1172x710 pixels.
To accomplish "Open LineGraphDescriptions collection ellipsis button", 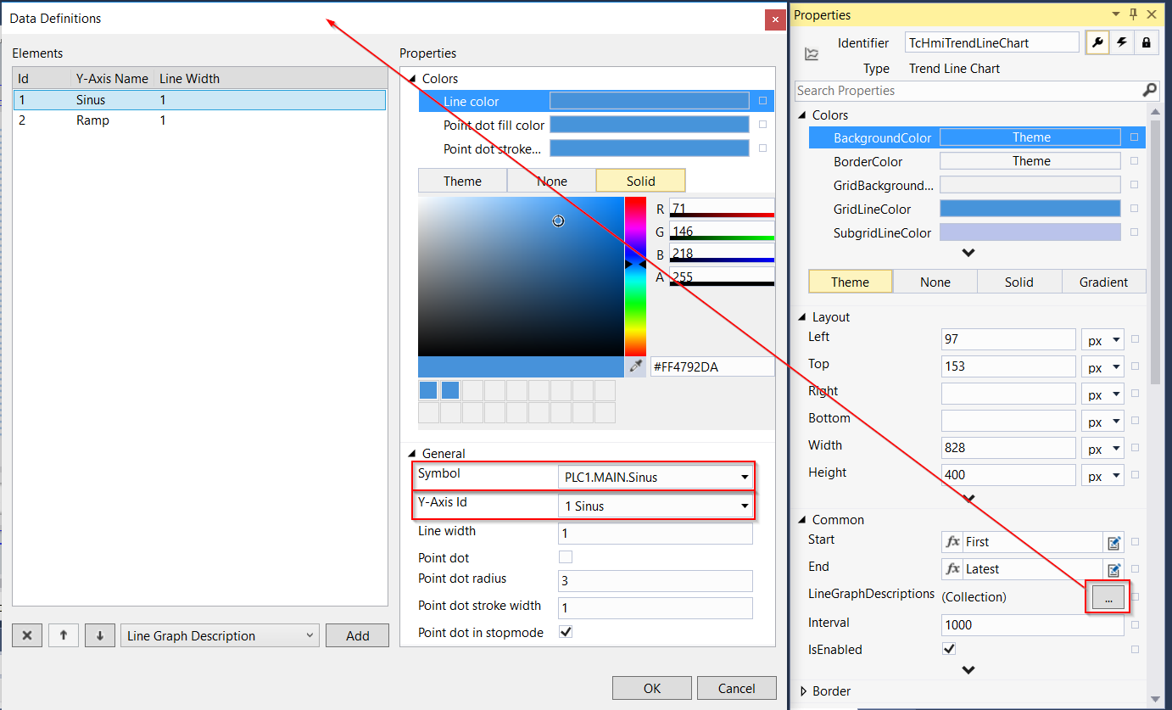I will coord(1108,597).
